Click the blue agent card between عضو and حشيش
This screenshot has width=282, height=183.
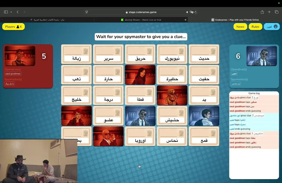[x=140, y=116]
